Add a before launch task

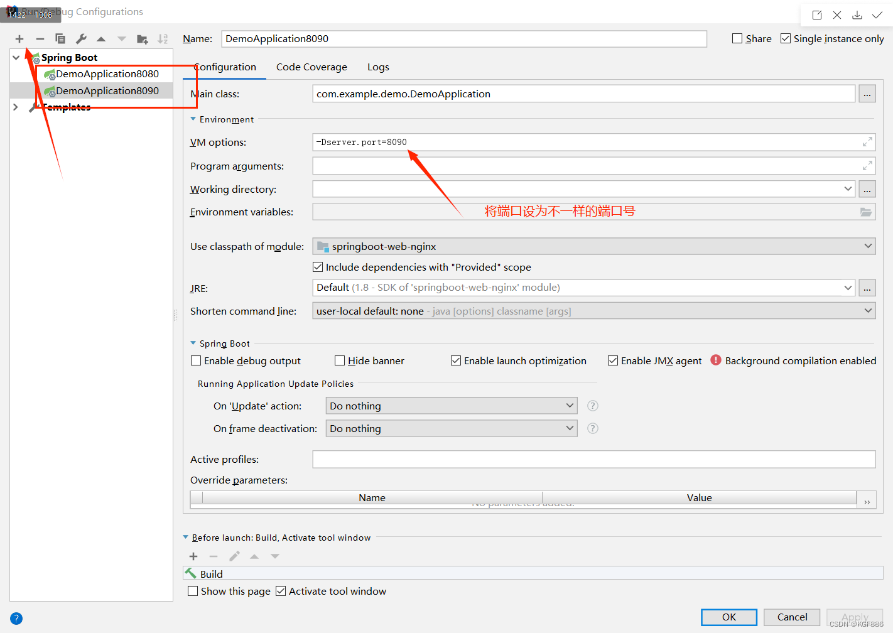(193, 556)
